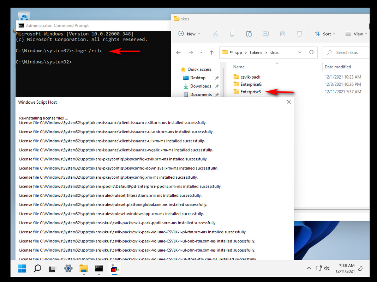Sort by the Name column header

coord(239,67)
